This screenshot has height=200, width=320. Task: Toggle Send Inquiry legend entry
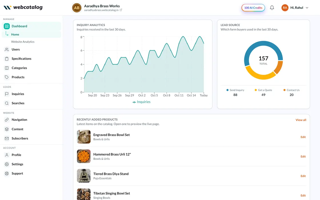tap(235, 90)
